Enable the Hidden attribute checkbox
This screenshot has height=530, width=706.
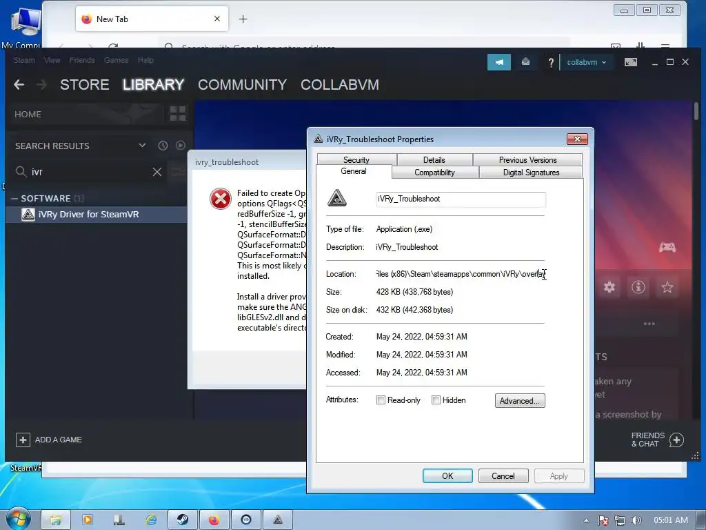(x=436, y=400)
